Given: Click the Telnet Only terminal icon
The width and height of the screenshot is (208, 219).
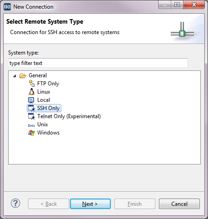Looking at the screenshot, I should click(x=31, y=116).
